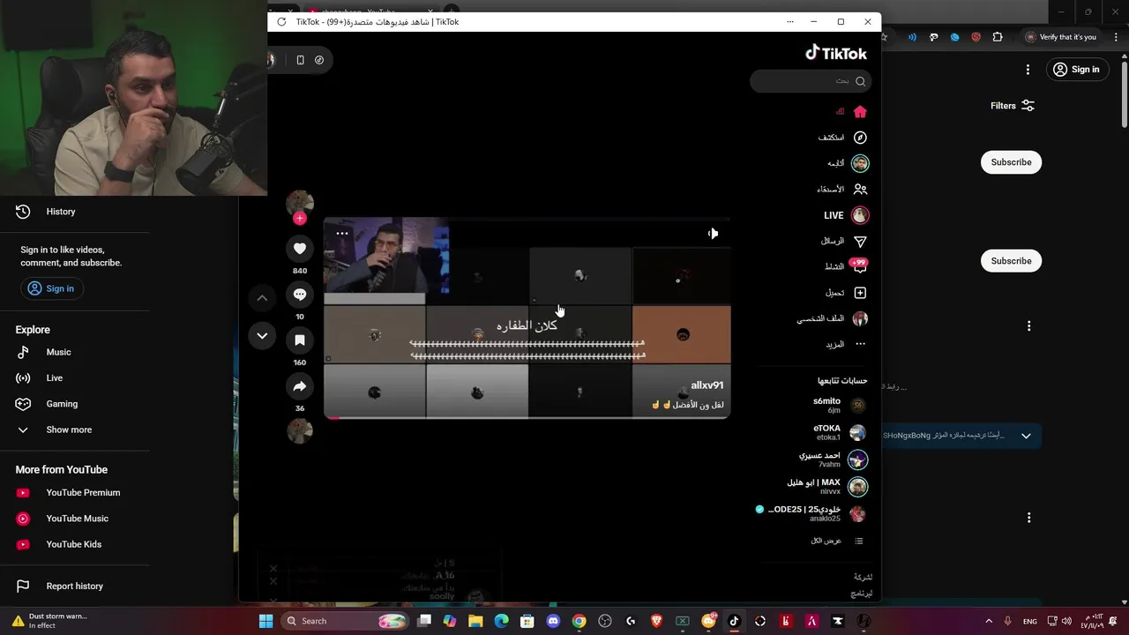
Task: Open the YouTube Filters control
Action: [x=1012, y=106]
